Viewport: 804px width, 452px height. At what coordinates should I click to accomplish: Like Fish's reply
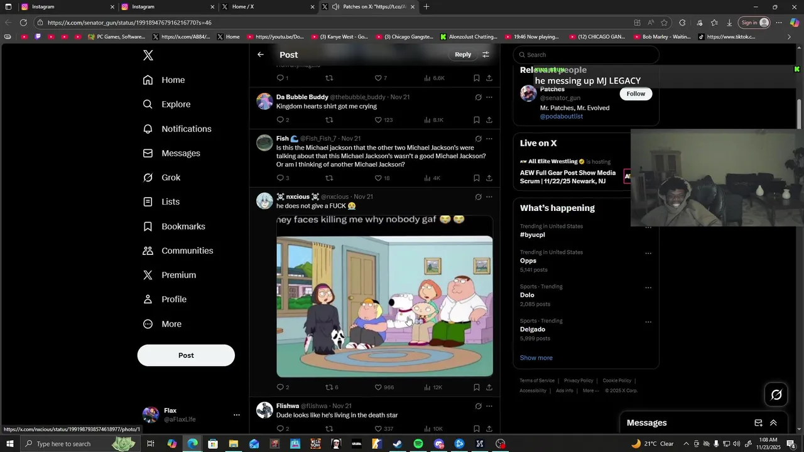click(382, 178)
